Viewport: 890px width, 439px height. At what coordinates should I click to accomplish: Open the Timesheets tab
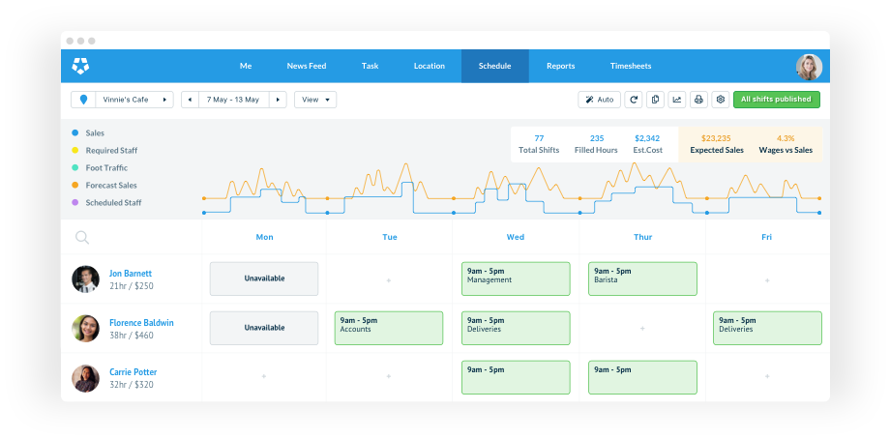(631, 66)
